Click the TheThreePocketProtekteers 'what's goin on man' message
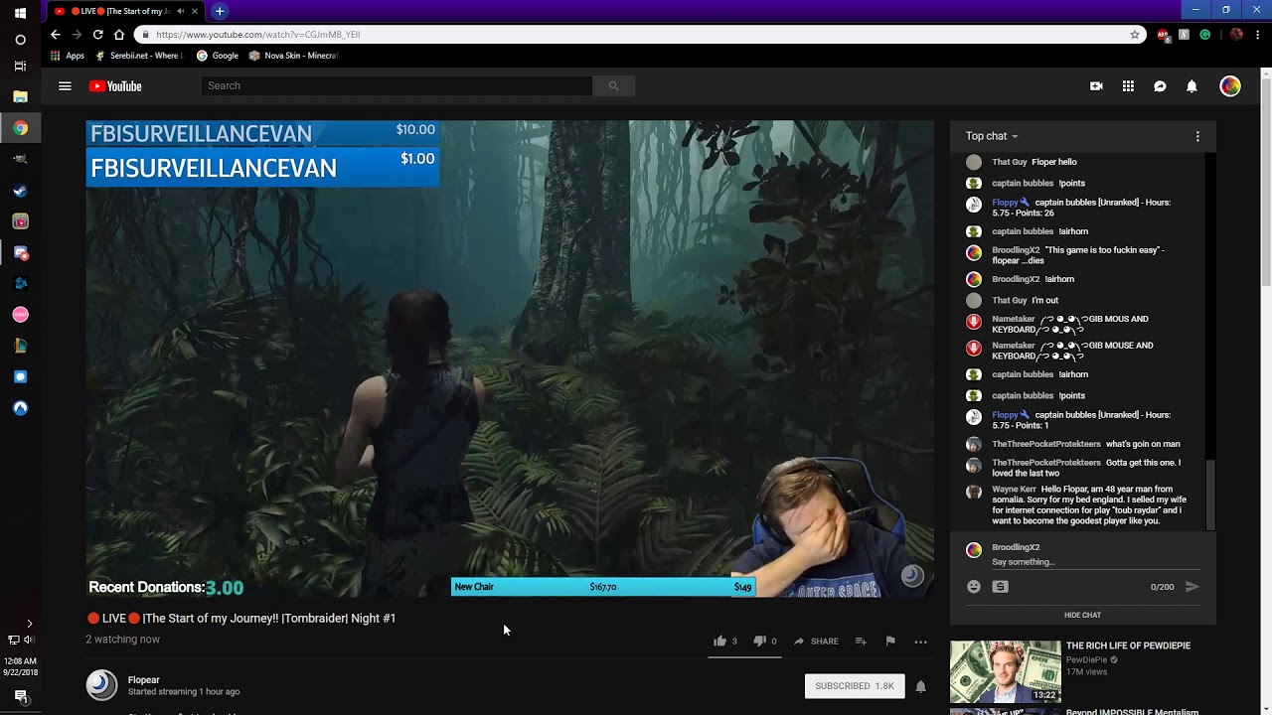The height and width of the screenshot is (715, 1272). tap(1086, 444)
